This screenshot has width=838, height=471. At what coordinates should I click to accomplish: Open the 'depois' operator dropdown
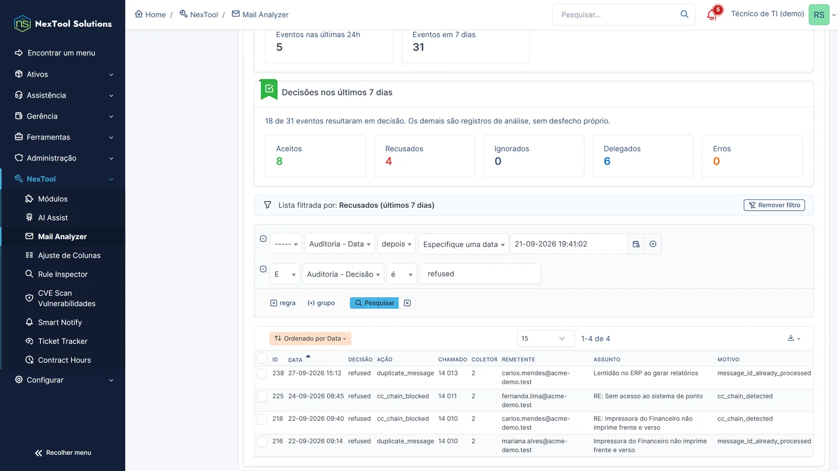point(396,244)
